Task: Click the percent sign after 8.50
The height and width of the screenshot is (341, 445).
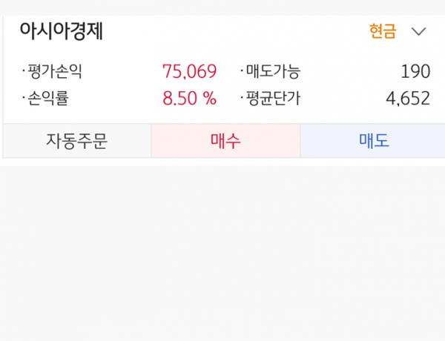Action: (x=211, y=98)
